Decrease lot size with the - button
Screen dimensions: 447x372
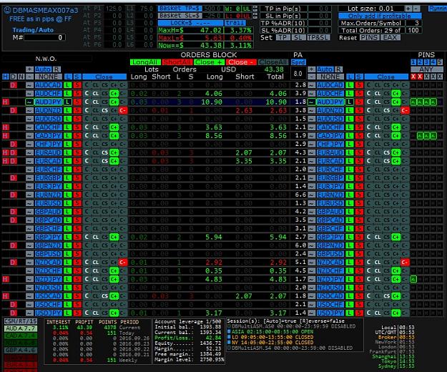[x=416, y=9]
